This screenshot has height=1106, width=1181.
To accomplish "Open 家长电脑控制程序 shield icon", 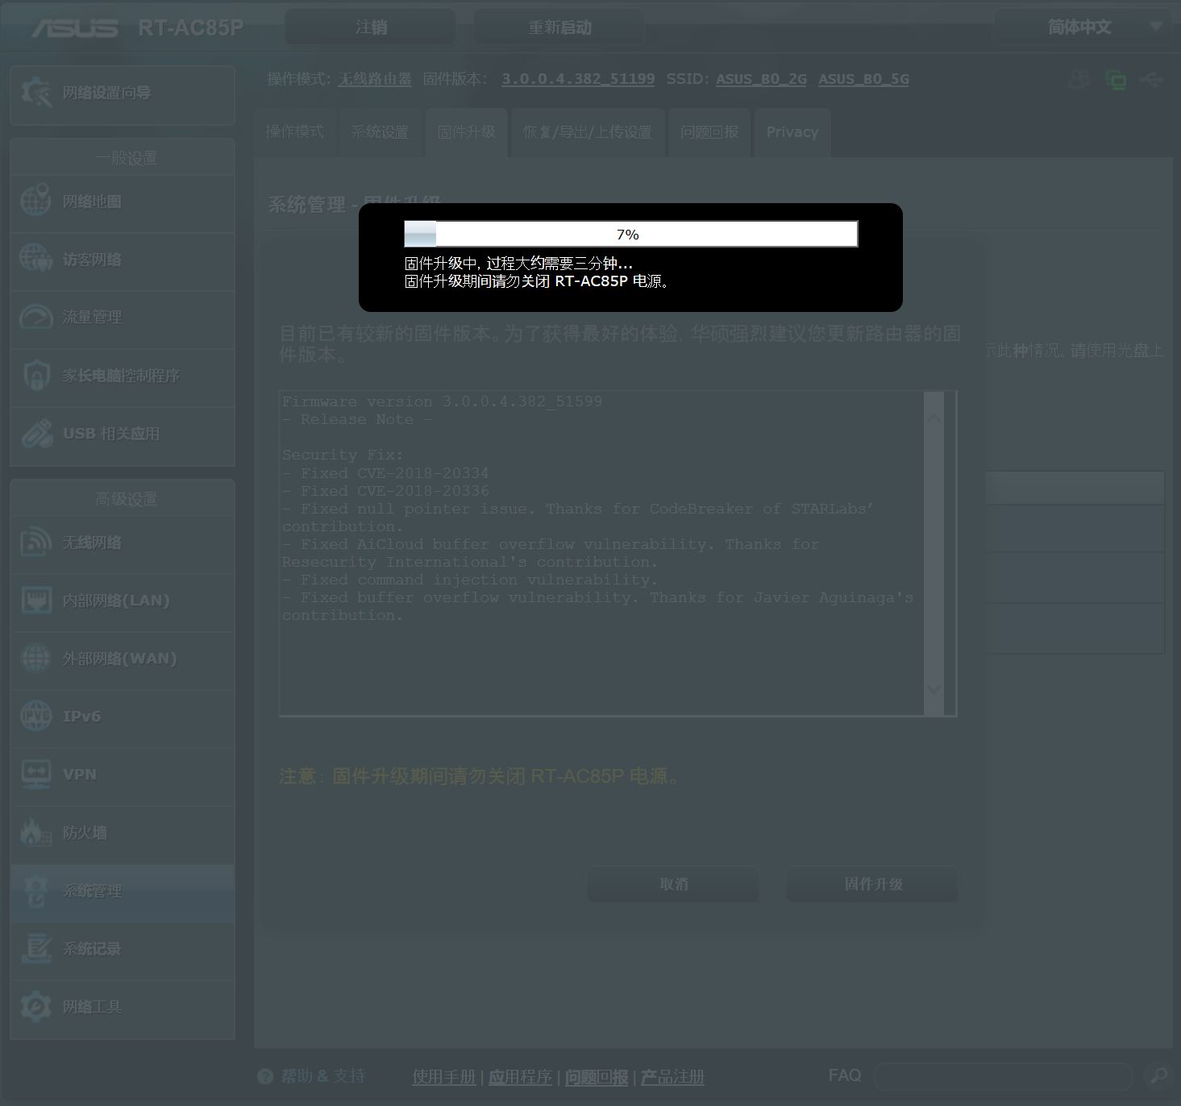I will click(36, 375).
